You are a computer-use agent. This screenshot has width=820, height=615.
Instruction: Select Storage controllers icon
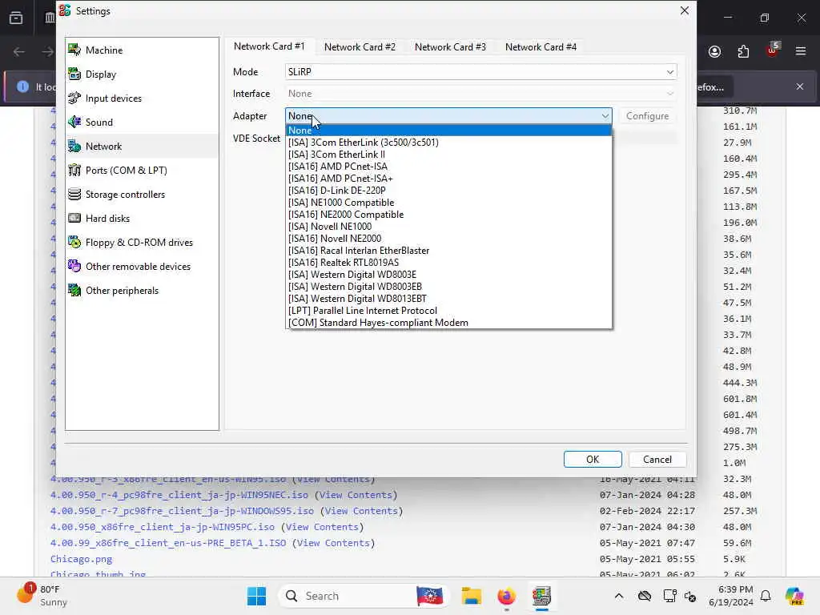[74, 195]
